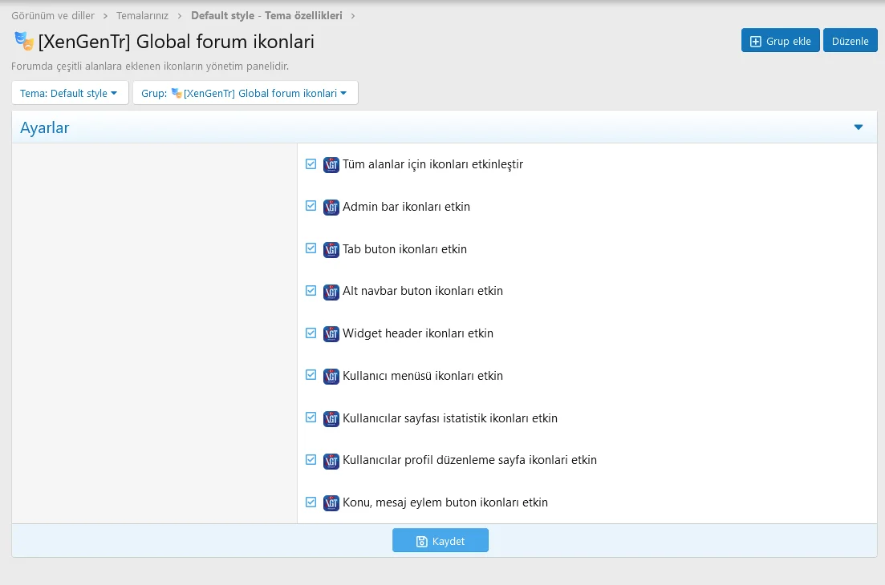Click the Düzenle button
Image resolution: width=885 pixels, height=585 pixels.
850,40
